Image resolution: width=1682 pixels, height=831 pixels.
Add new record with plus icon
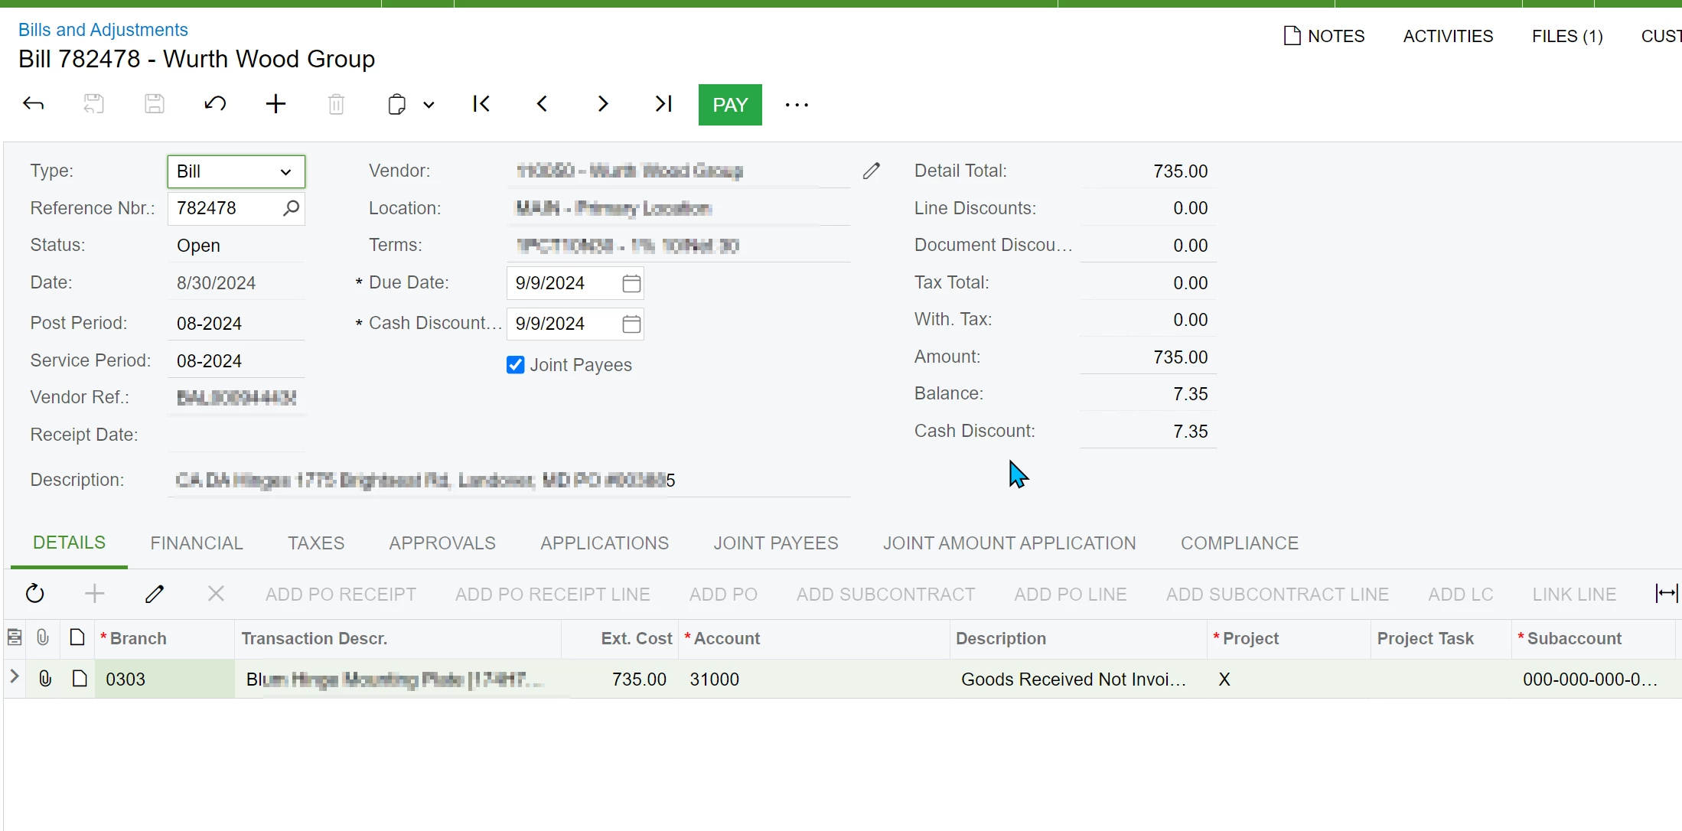(275, 104)
